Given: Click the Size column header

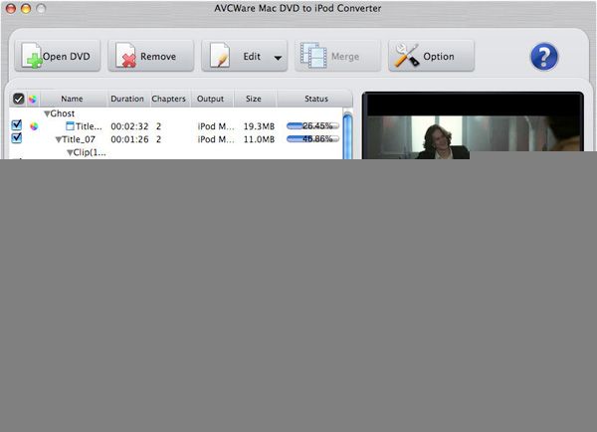Looking at the screenshot, I should point(253,99).
